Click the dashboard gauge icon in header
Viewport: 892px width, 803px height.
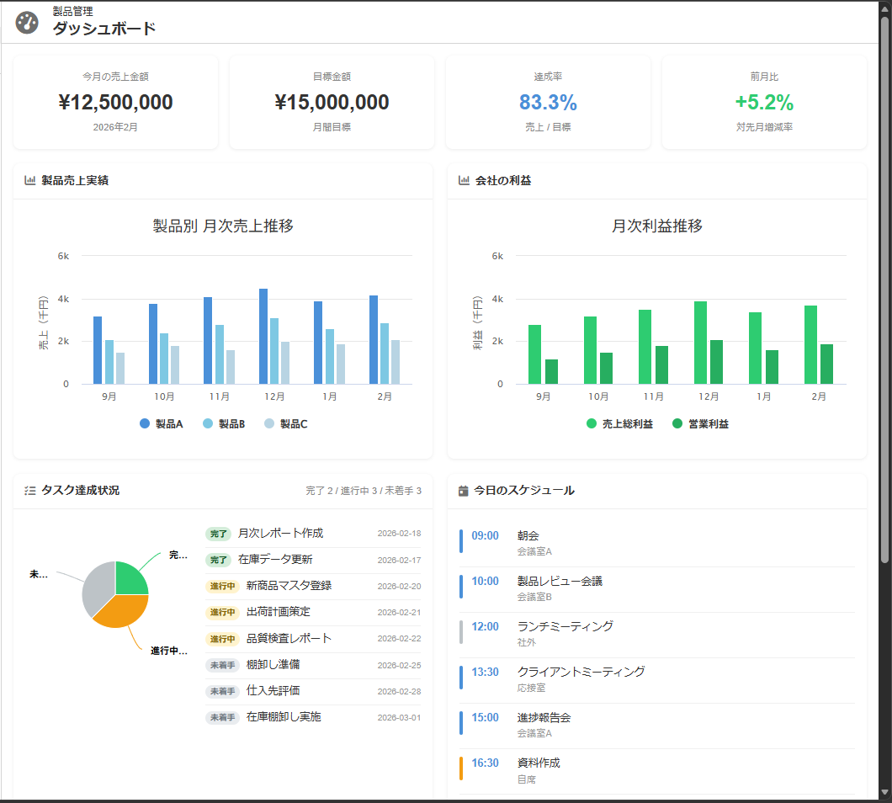point(27,23)
